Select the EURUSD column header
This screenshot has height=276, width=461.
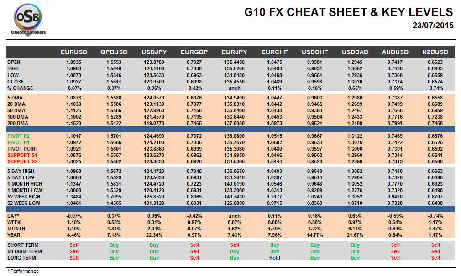tap(74, 52)
